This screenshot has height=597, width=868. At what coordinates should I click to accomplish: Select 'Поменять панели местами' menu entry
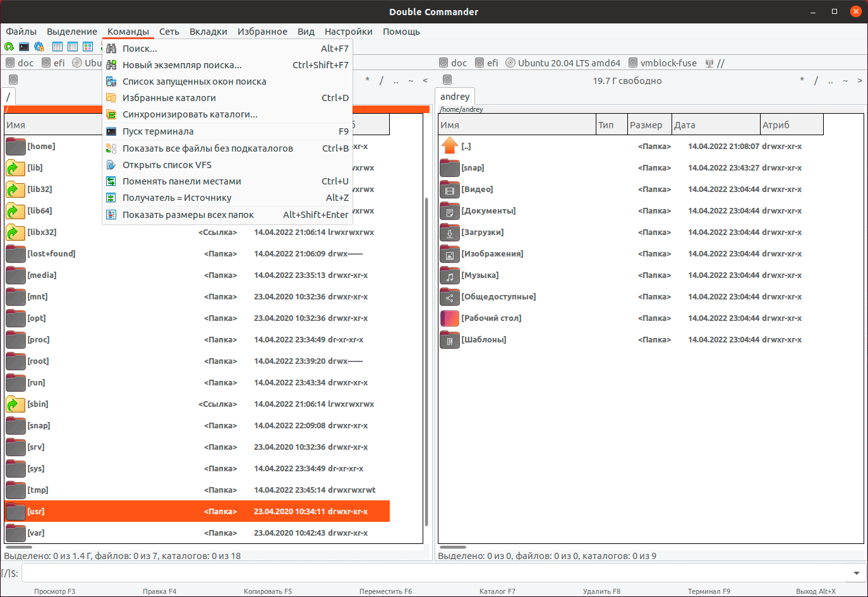point(181,181)
